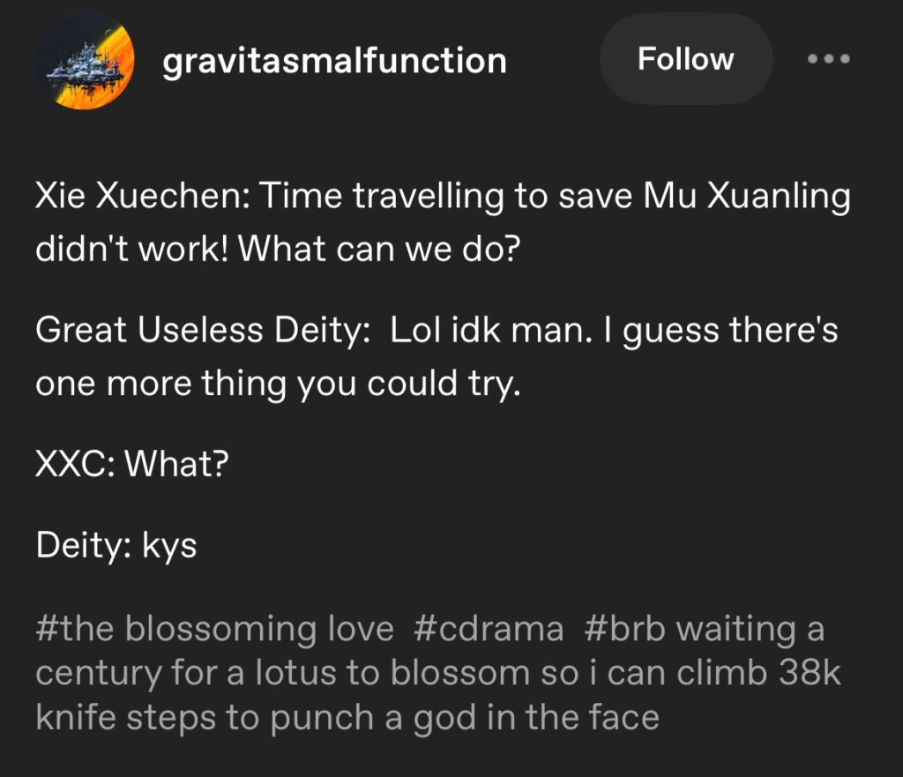903x777 pixels.
Task: Click the line "didn't work! What can we do?"
Action: (x=278, y=250)
